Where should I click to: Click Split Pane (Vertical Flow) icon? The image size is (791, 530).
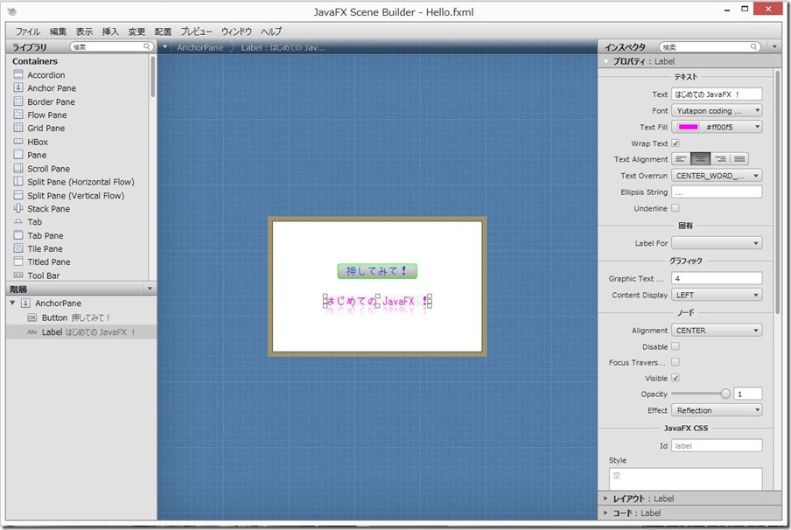(18, 195)
